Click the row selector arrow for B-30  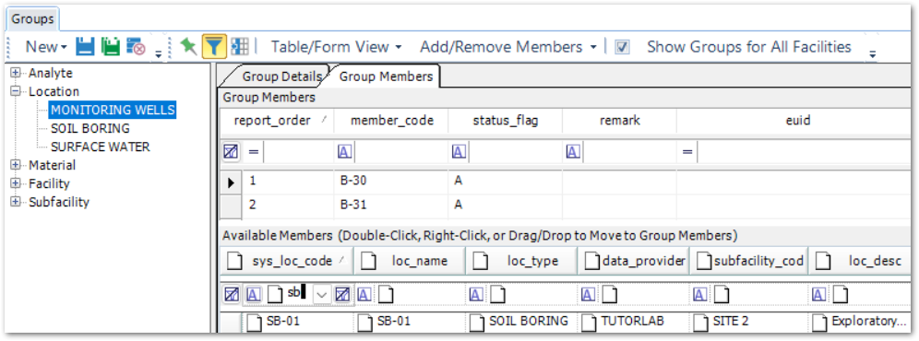231,182
